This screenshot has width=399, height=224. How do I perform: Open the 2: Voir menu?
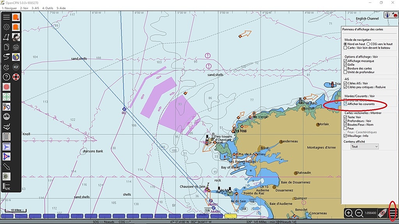coord(24,8)
